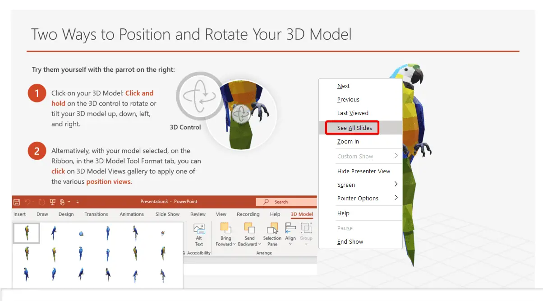
Task: Click the Bring Forward icon
Action: (225, 228)
